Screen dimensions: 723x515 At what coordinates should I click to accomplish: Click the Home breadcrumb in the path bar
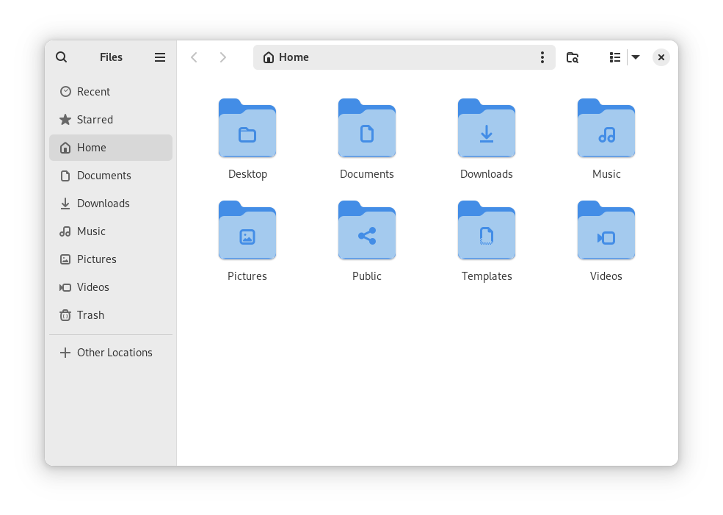(x=286, y=57)
